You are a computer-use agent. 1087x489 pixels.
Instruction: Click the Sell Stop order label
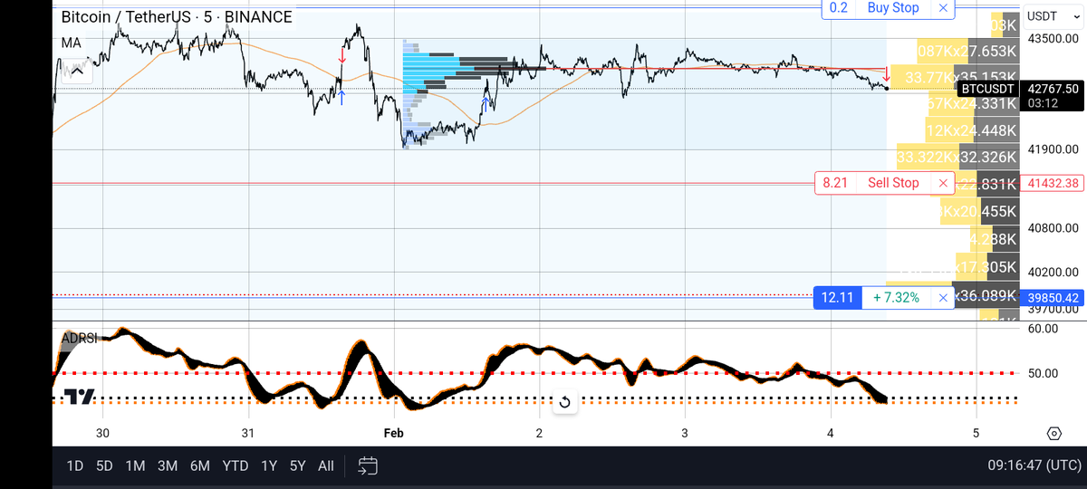[893, 183]
